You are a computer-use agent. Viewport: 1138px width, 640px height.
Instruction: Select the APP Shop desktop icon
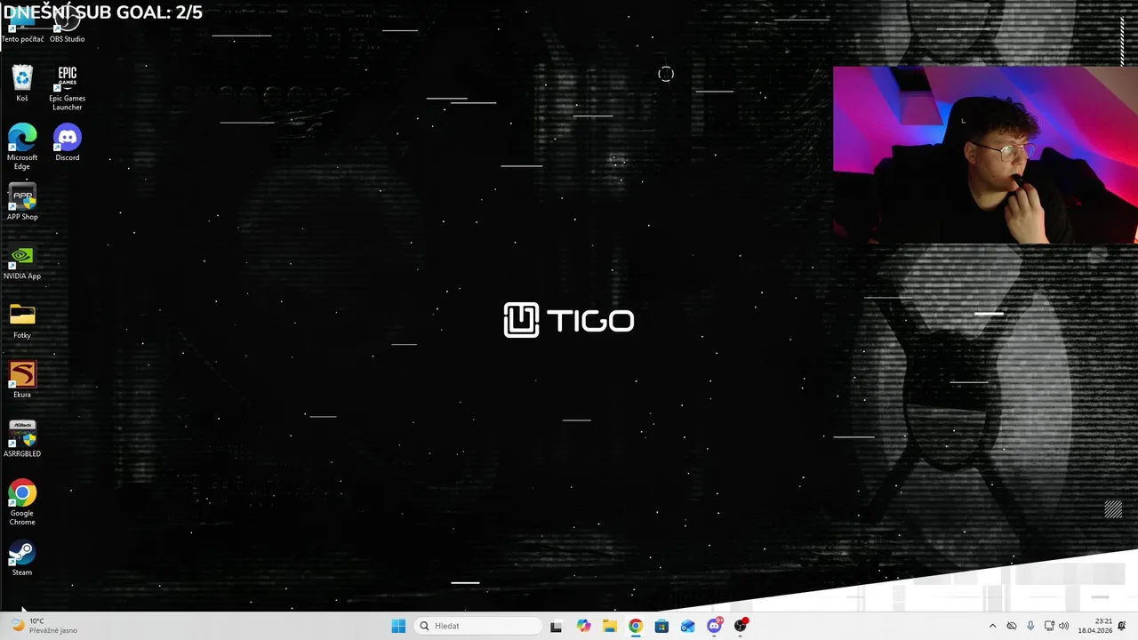tap(22, 202)
